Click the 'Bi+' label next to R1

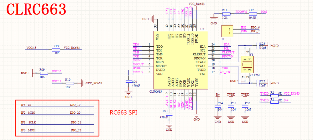(x=286, y=100)
